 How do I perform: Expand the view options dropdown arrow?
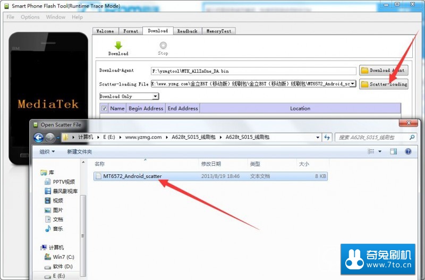pos(380,151)
